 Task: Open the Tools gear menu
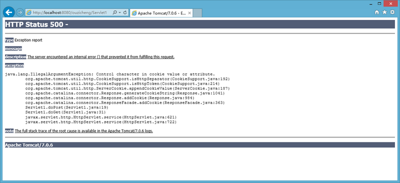[392, 12]
